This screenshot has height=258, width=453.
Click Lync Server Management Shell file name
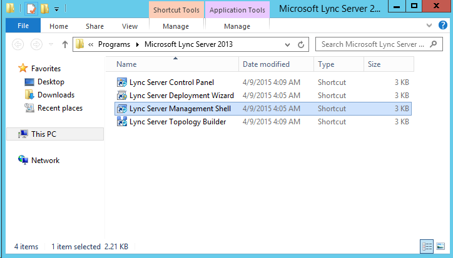[180, 109]
